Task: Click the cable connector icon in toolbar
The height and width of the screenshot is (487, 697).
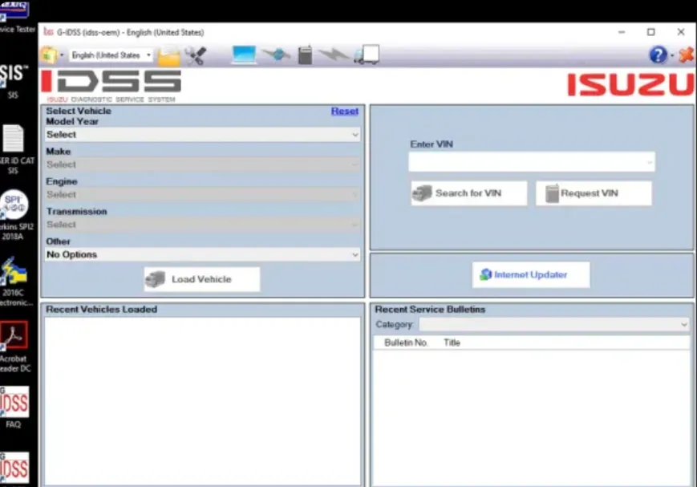Action: pyautogui.click(x=275, y=55)
